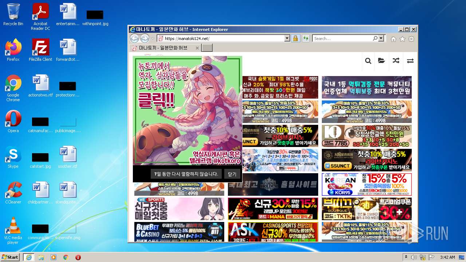The width and height of the screenshot is (466, 262).
Task: Click the anime girl popup image
Action: [187, 111]
